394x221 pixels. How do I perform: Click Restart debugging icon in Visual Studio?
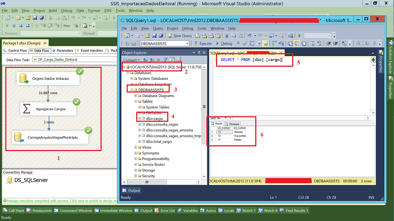click(28, 26)
